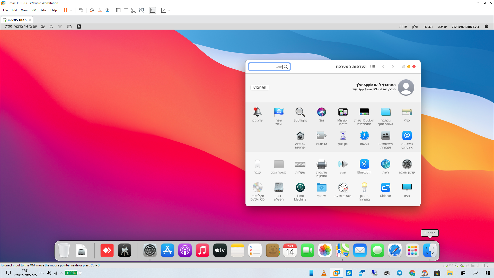Open the Network globe preference pane
This screenshot has width=494, height=278.
[385, 167]
